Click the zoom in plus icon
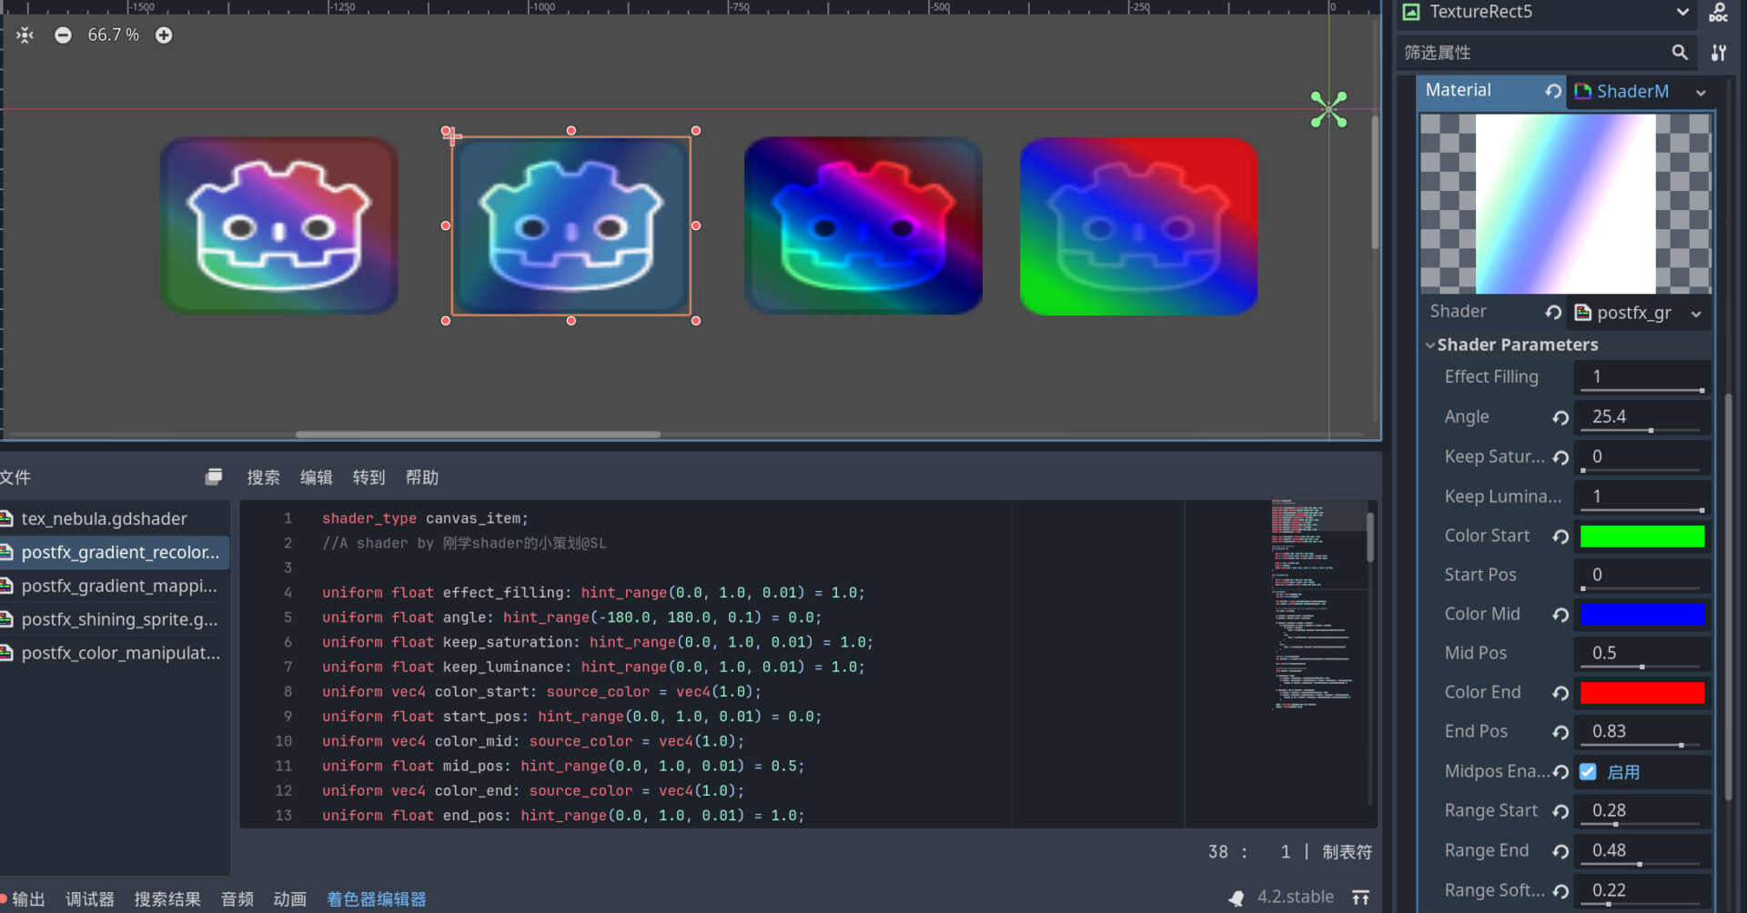Viewport: 1747px width, 913px height. [x=164, y=35]
